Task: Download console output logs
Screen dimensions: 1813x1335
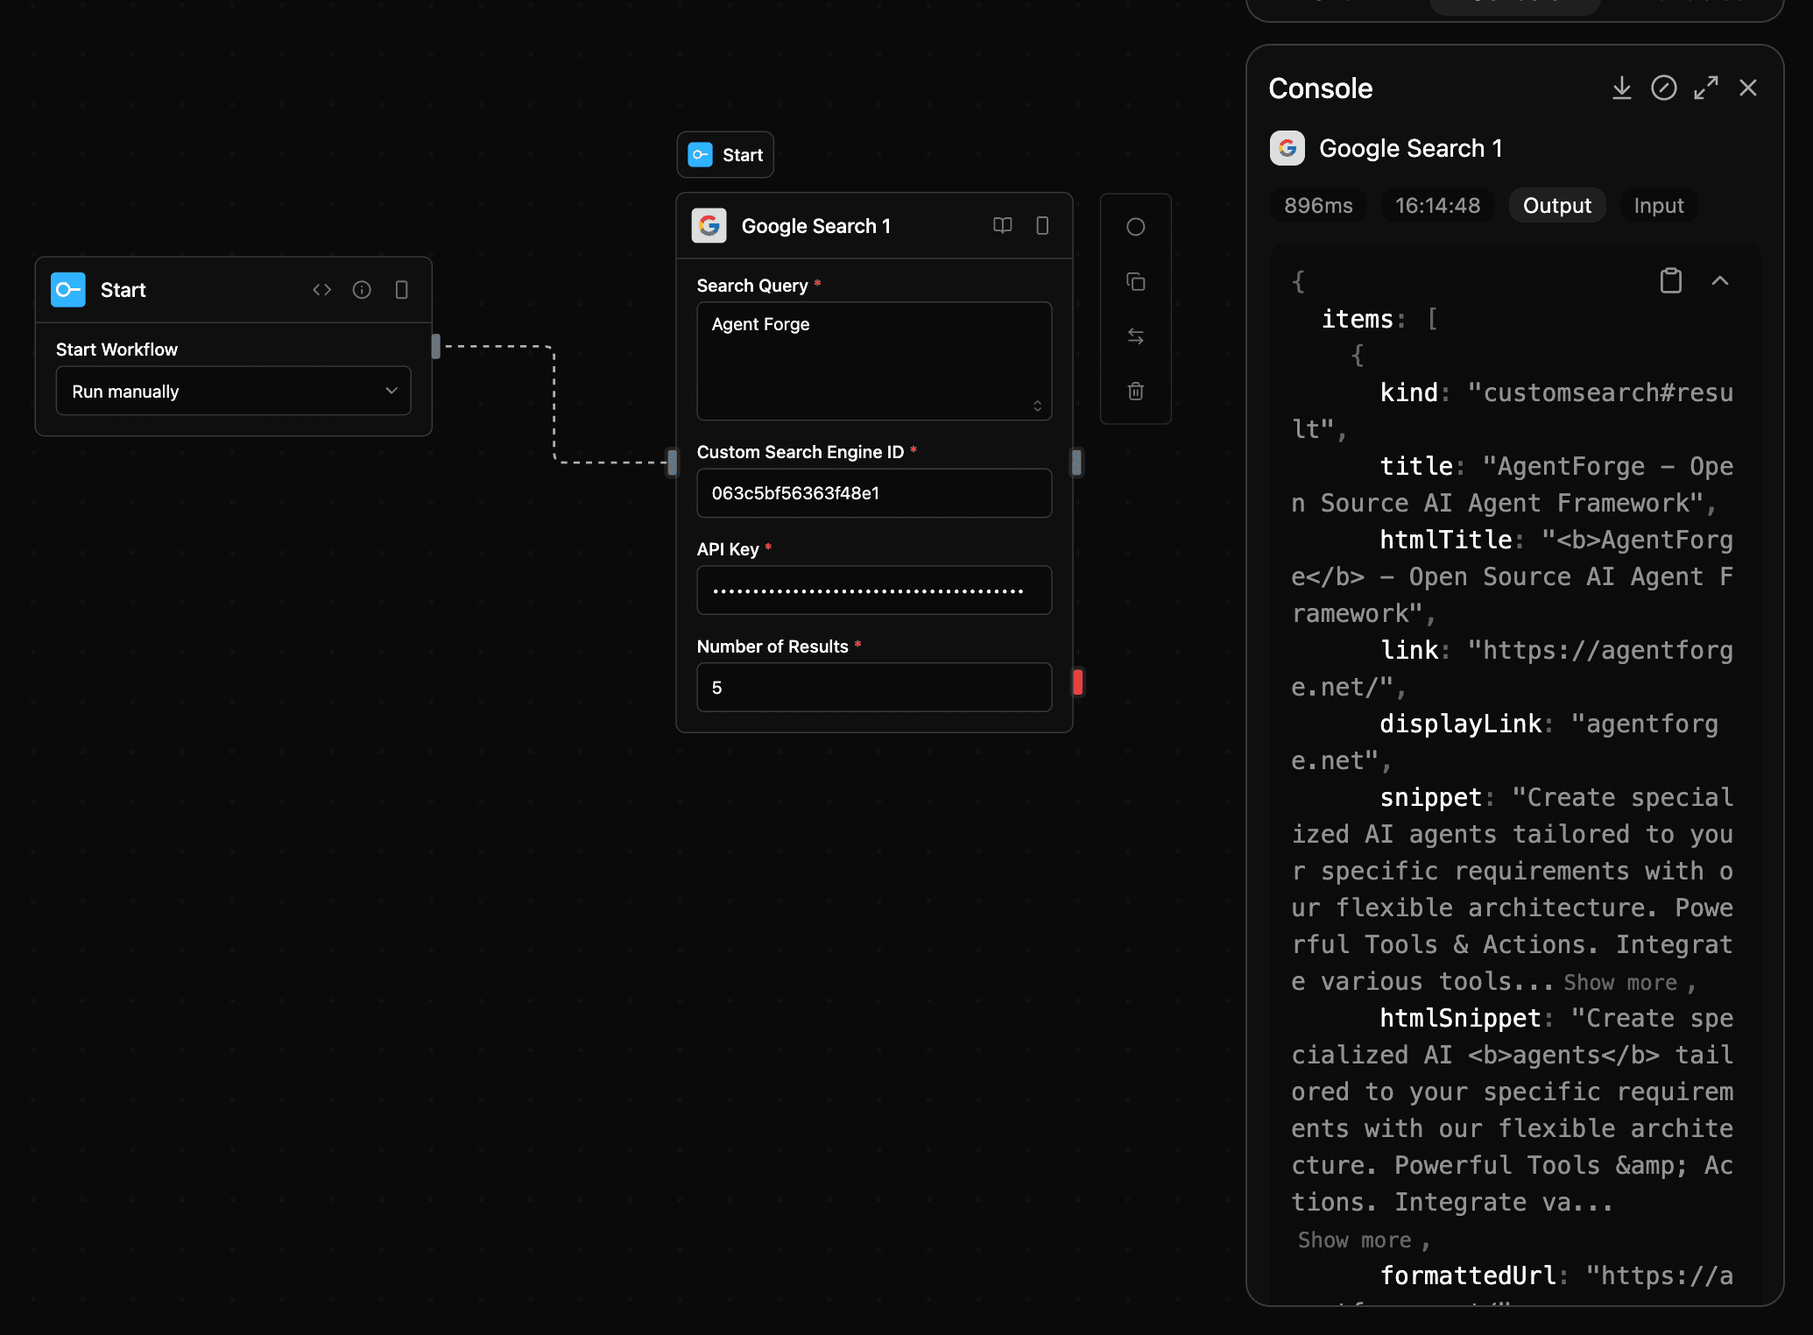Action: 1621,88
